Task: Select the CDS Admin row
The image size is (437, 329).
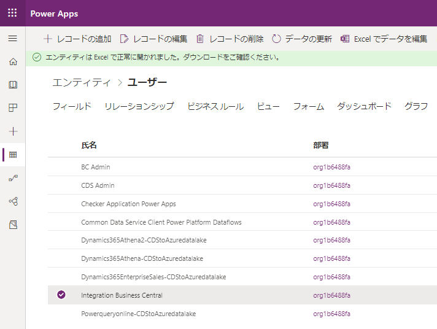Action: coord(242,185)
